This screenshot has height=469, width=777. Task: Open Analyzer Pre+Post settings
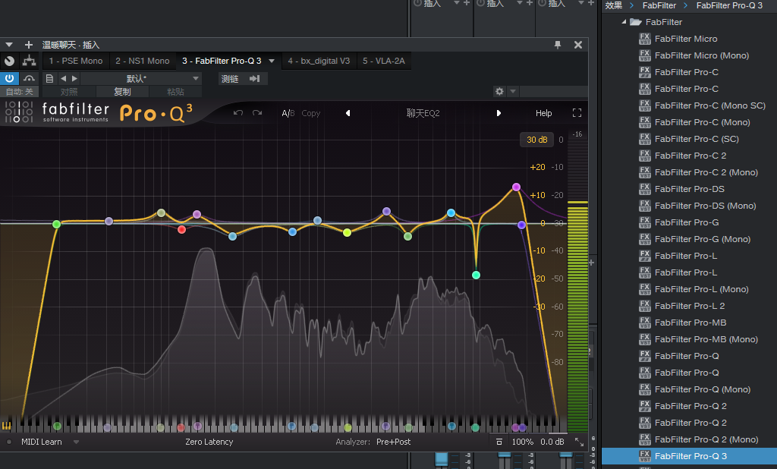pos(393,442)
